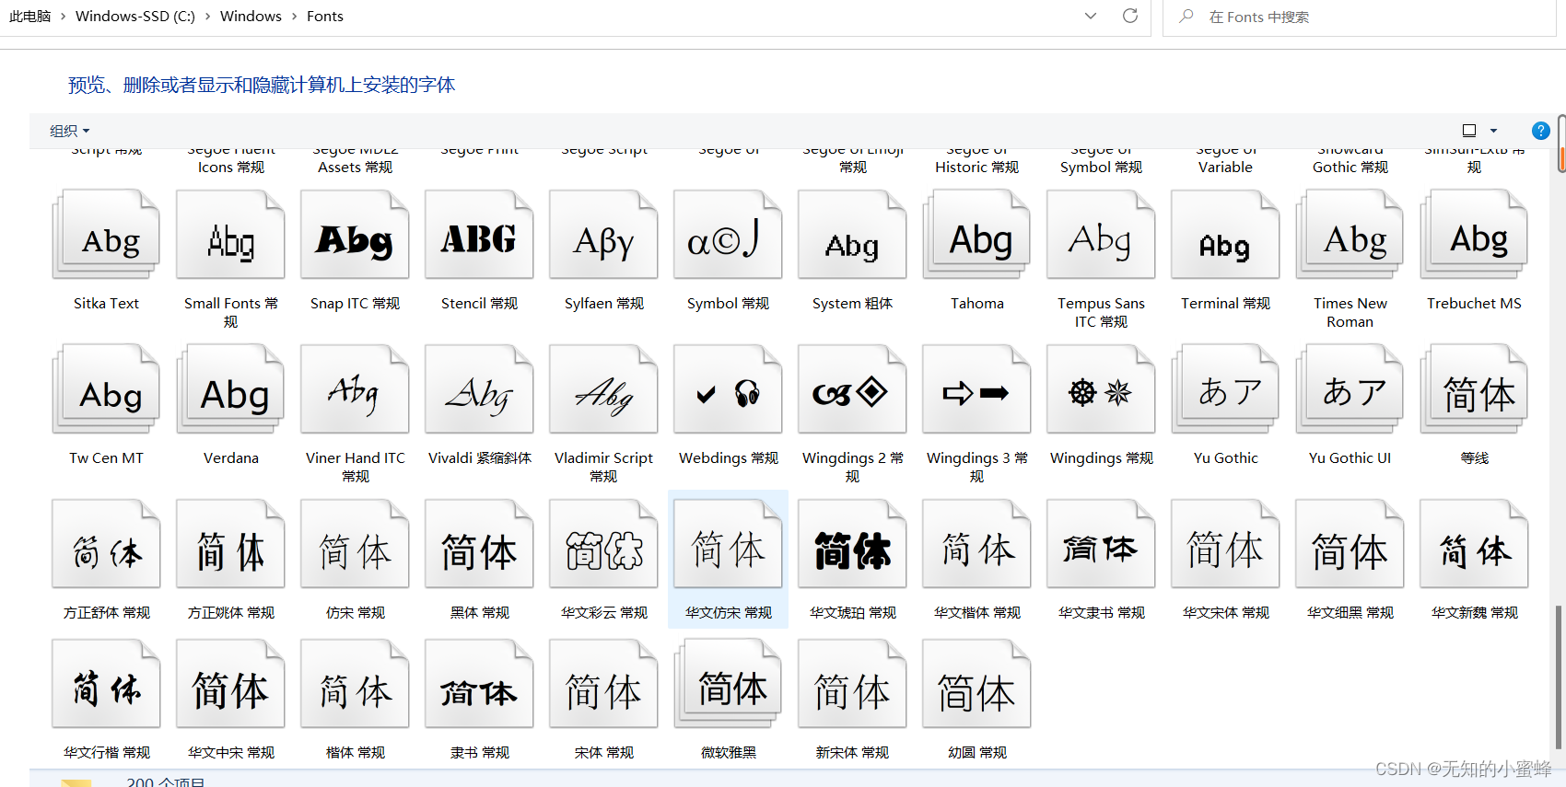Select the Wingdings 3 font icon
The width and height of the screenshot is (1566, 787).
pos(976,389)
